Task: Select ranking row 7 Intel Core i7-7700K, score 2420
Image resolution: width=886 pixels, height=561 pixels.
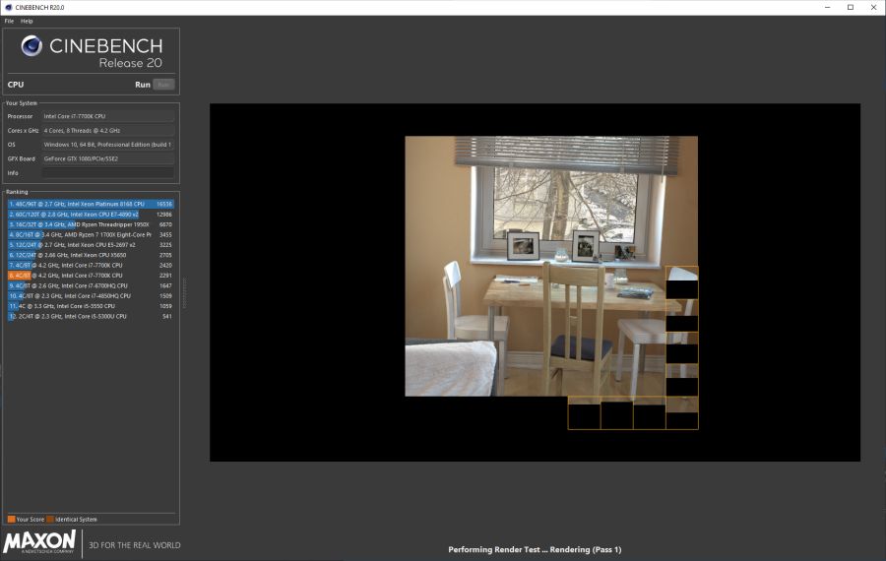Action: [91, 266]
